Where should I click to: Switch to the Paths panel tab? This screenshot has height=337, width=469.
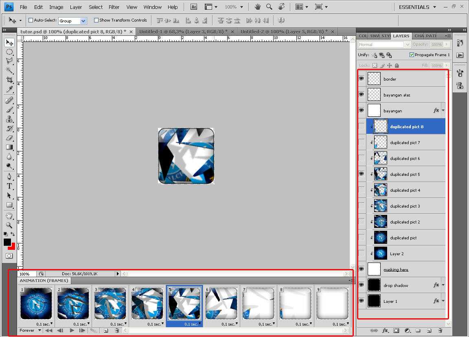pyautogui.click(x=431, y=36)
